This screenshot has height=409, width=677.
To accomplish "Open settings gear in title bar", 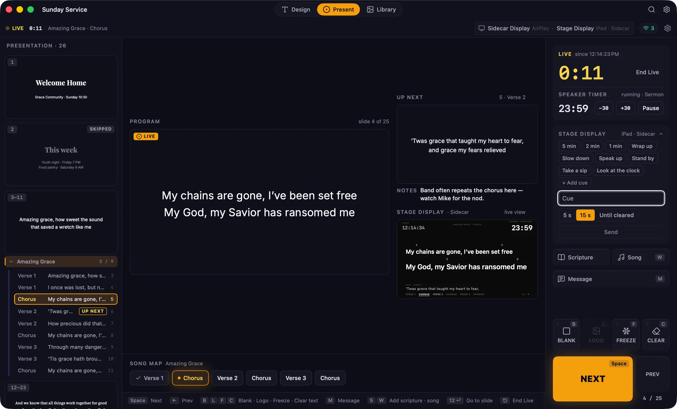I will (x=667, y=10).
